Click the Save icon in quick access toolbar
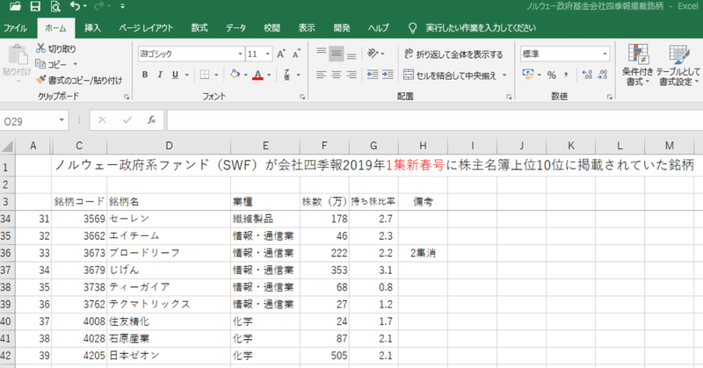The image size is (703, 368). 35,6
